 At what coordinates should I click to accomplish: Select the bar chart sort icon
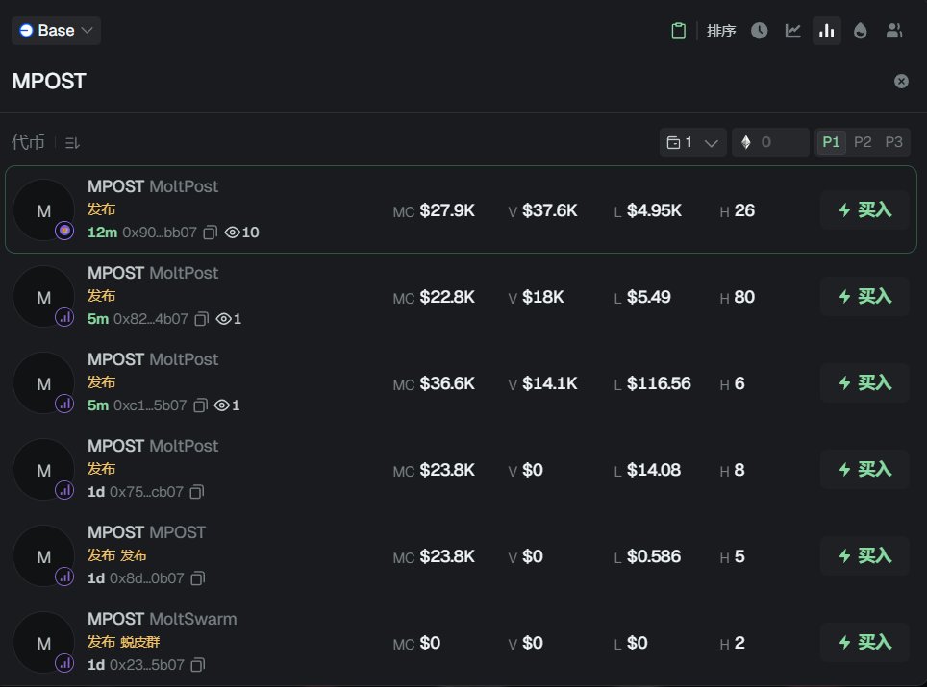826,31
